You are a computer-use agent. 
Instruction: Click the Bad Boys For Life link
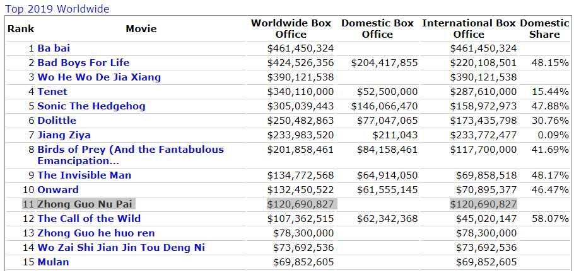click(83, 63)
